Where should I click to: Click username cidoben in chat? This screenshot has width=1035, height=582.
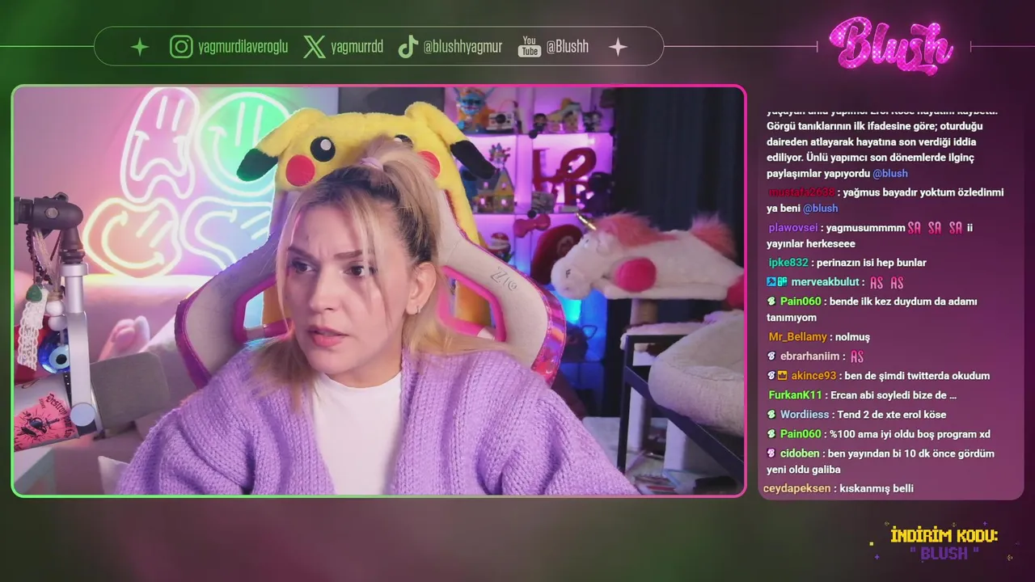point(800,453)
